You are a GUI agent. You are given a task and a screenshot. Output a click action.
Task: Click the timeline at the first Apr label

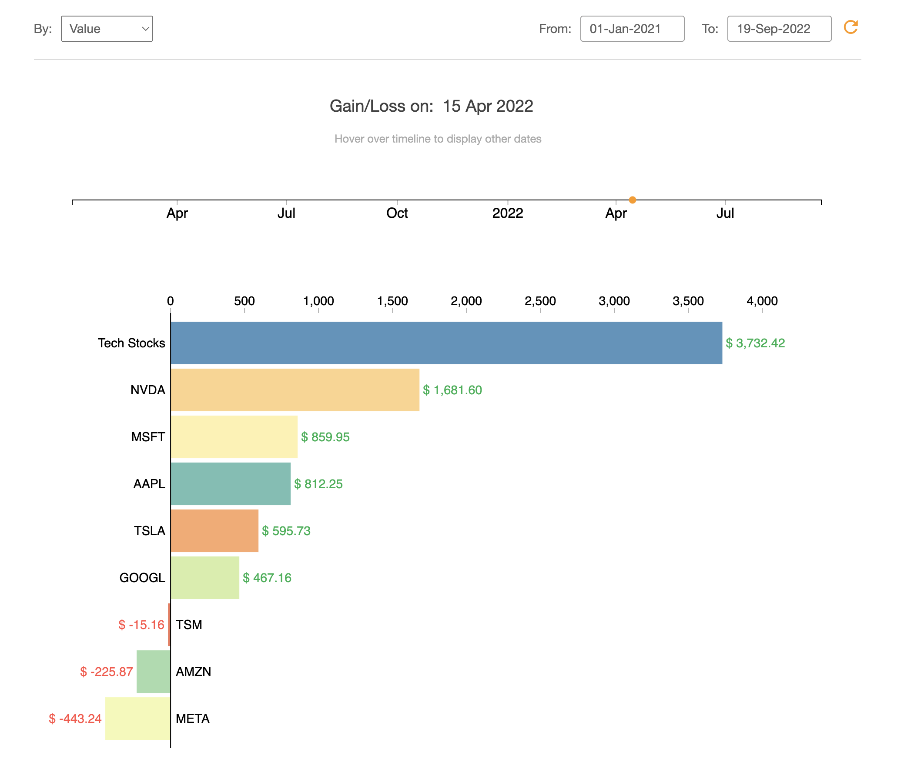point(177,213)
